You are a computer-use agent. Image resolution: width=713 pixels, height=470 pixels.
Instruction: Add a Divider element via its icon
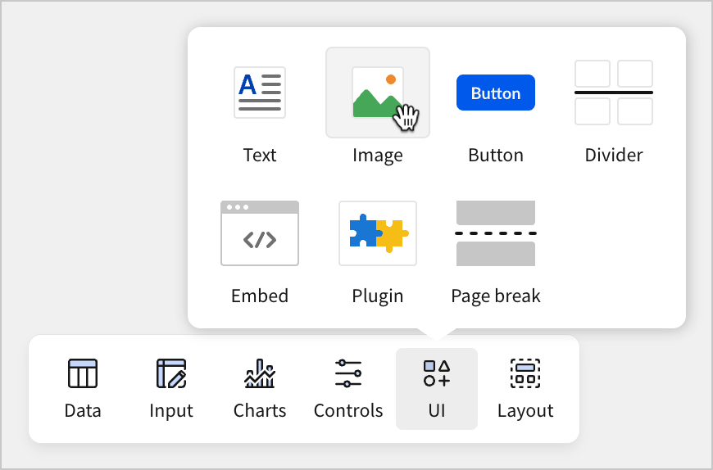click(x=614, y=93)
